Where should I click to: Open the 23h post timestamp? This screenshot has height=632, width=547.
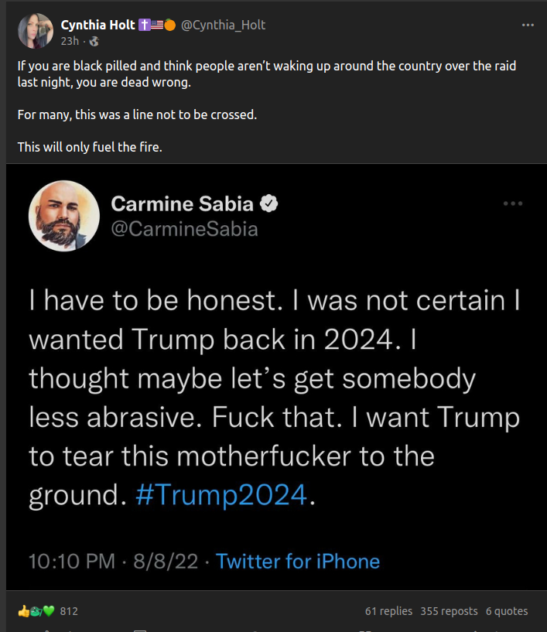pyautogui.click(x=69, y=40)
